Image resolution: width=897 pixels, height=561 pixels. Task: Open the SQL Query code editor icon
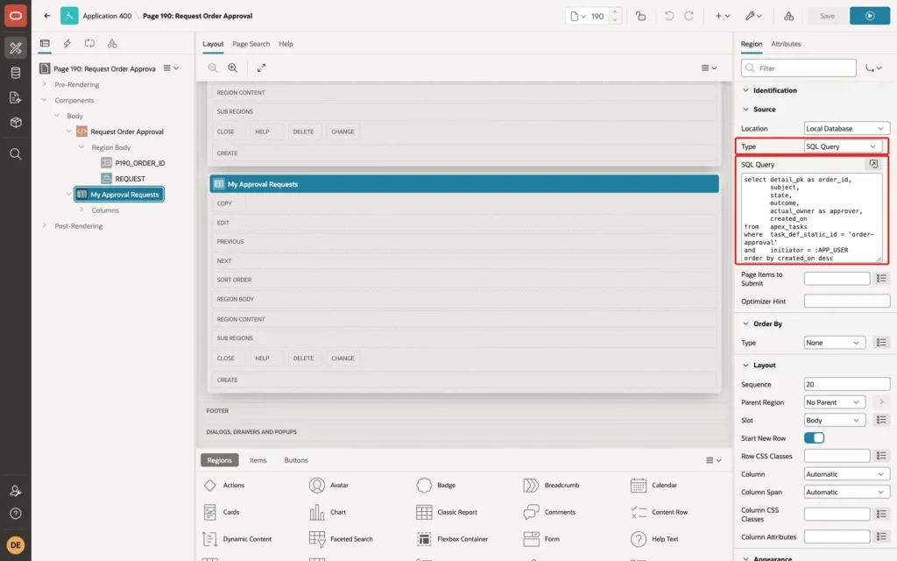pyautogui.click(x=873, y=164)
